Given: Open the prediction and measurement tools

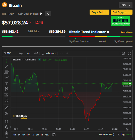Looking at the screenshot, I should point(7,95).
